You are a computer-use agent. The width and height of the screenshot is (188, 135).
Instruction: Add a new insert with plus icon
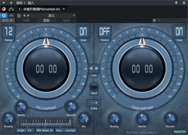(x=11, y=3)
